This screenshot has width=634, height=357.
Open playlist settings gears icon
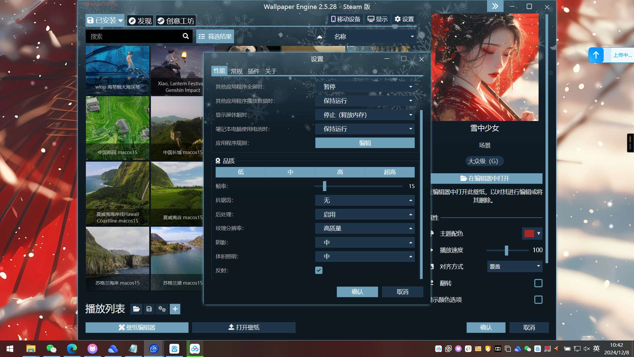(162, 309)
